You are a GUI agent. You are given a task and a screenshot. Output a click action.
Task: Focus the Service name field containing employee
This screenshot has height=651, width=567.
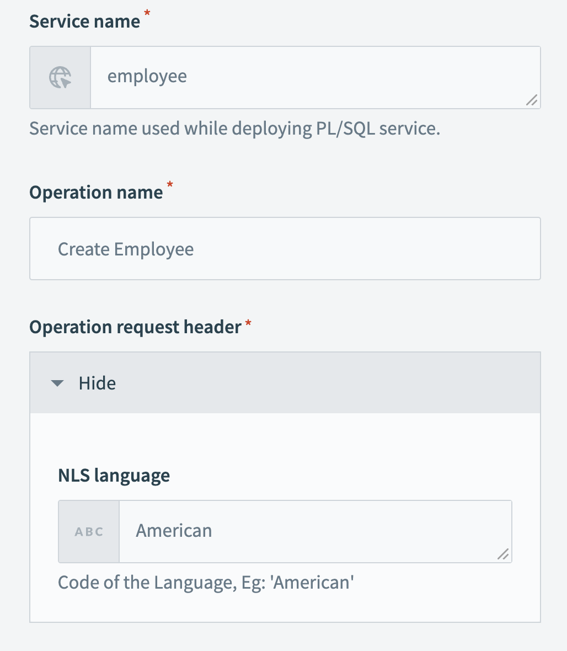click(x=309, y=77)
